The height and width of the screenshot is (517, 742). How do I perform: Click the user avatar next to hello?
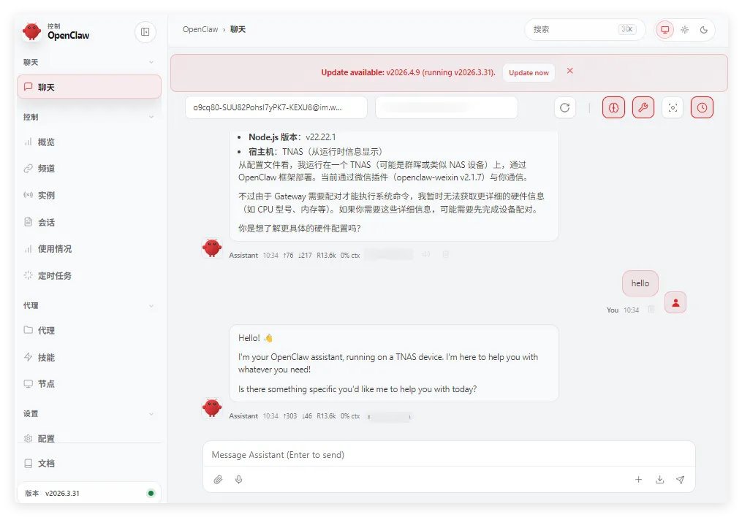(675, 302)
